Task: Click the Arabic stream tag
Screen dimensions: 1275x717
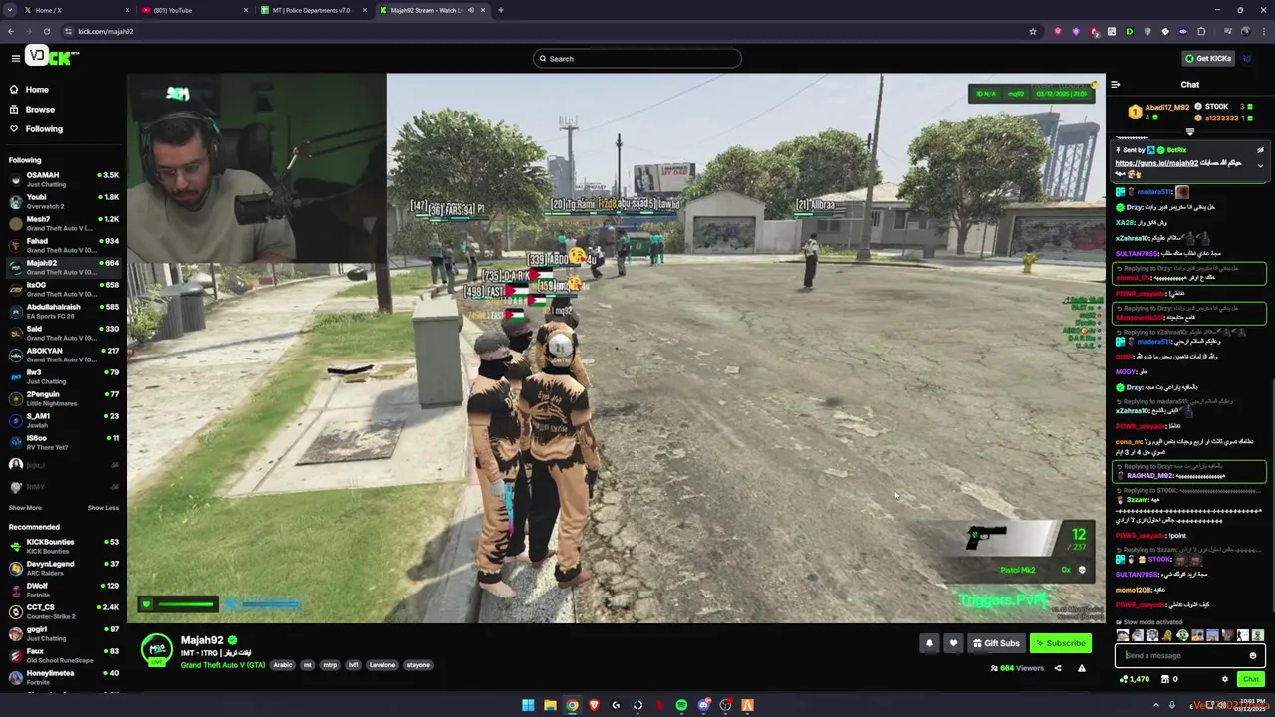Action: tap(283, 665)
